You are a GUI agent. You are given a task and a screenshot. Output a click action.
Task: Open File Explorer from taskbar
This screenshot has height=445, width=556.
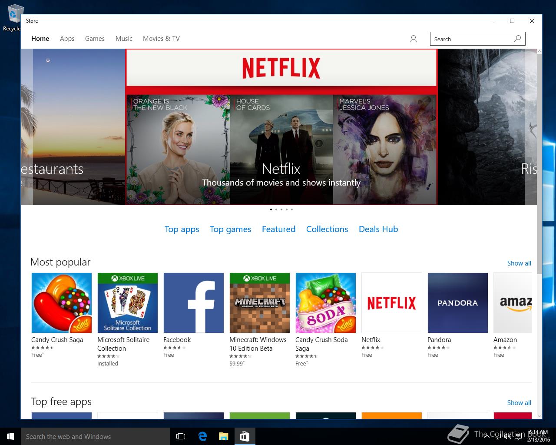pyautogui.click(x=224, y=436)
